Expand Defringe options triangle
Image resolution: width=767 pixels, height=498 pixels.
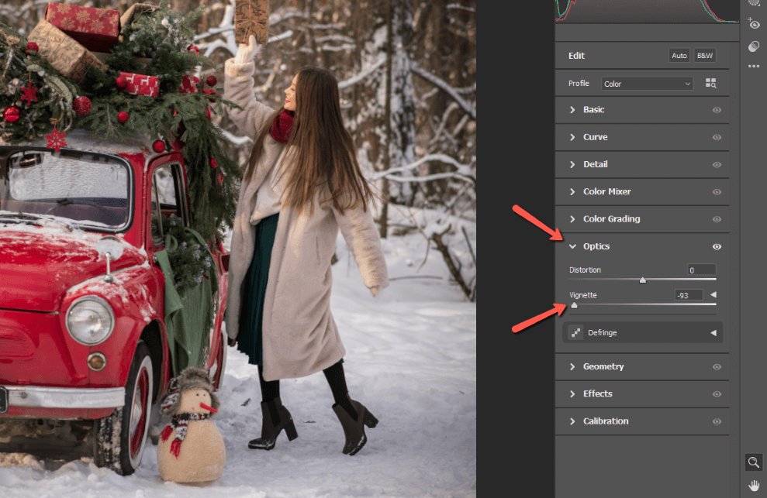point(713,333)
